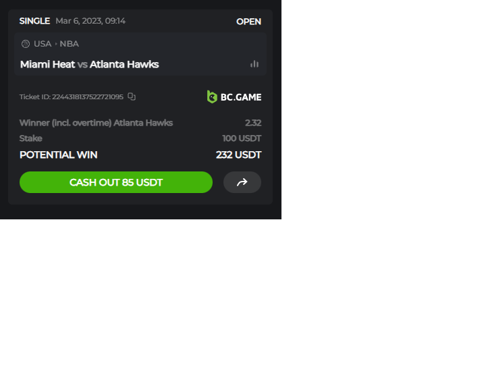
Task: Click the 2.32 odds value
Action: pos(253,123)
